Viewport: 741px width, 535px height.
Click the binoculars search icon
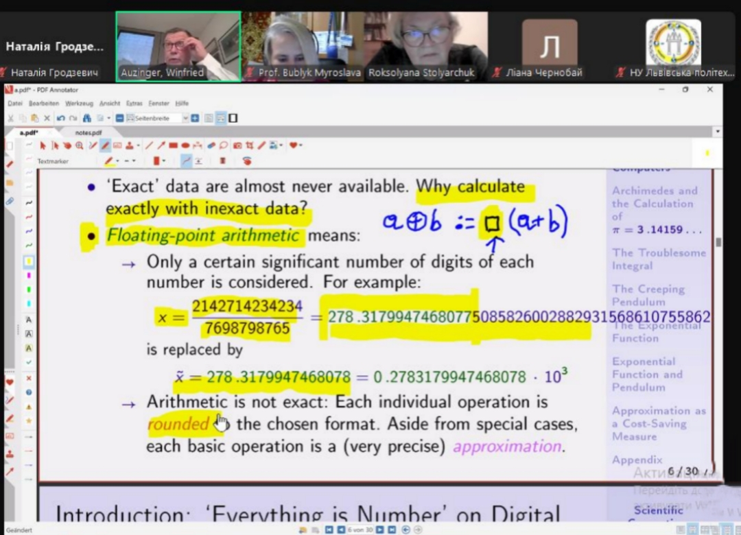point(86,118)
